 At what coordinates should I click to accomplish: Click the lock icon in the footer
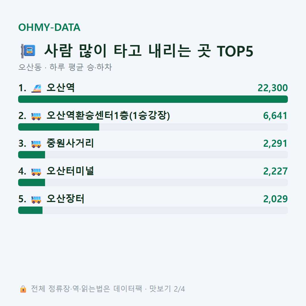coord(23,289)
